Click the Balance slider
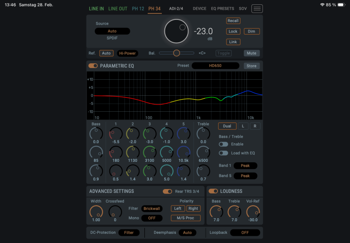 pyautogui.click(x=176, y=53)
